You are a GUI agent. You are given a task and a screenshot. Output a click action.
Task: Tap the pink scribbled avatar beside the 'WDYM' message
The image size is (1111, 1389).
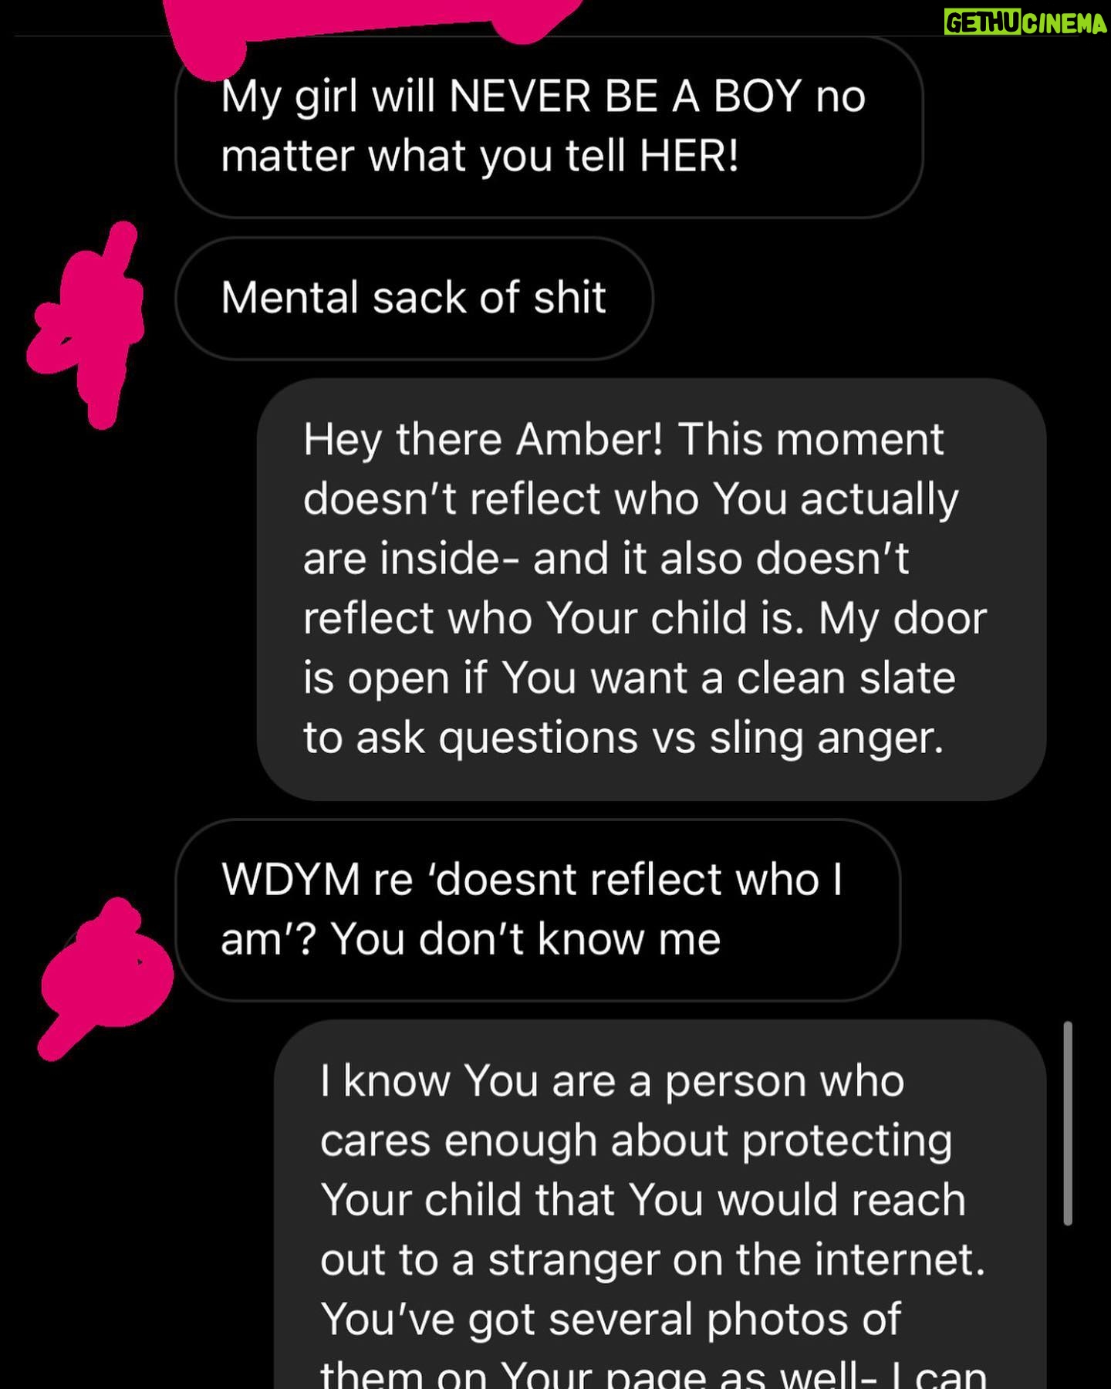coord(105,978)
